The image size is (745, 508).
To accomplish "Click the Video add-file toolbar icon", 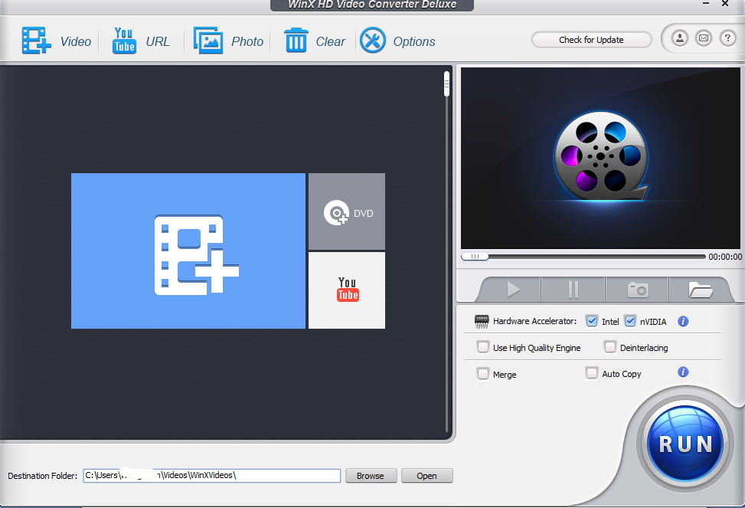I will coord(36,41).
